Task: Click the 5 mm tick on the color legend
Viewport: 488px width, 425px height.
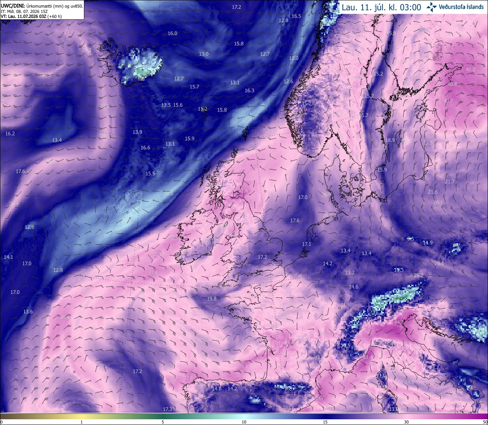Action: coord(163,422)
